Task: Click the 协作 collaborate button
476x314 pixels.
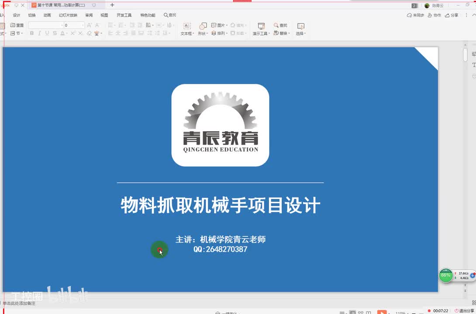Action: (x=435, y=15)
